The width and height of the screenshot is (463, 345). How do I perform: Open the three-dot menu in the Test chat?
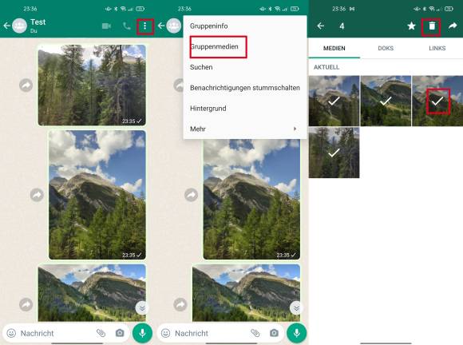(x=144, y=26)
